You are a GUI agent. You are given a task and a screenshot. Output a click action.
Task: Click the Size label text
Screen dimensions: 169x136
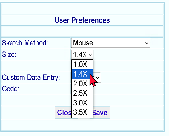[9, 54]
